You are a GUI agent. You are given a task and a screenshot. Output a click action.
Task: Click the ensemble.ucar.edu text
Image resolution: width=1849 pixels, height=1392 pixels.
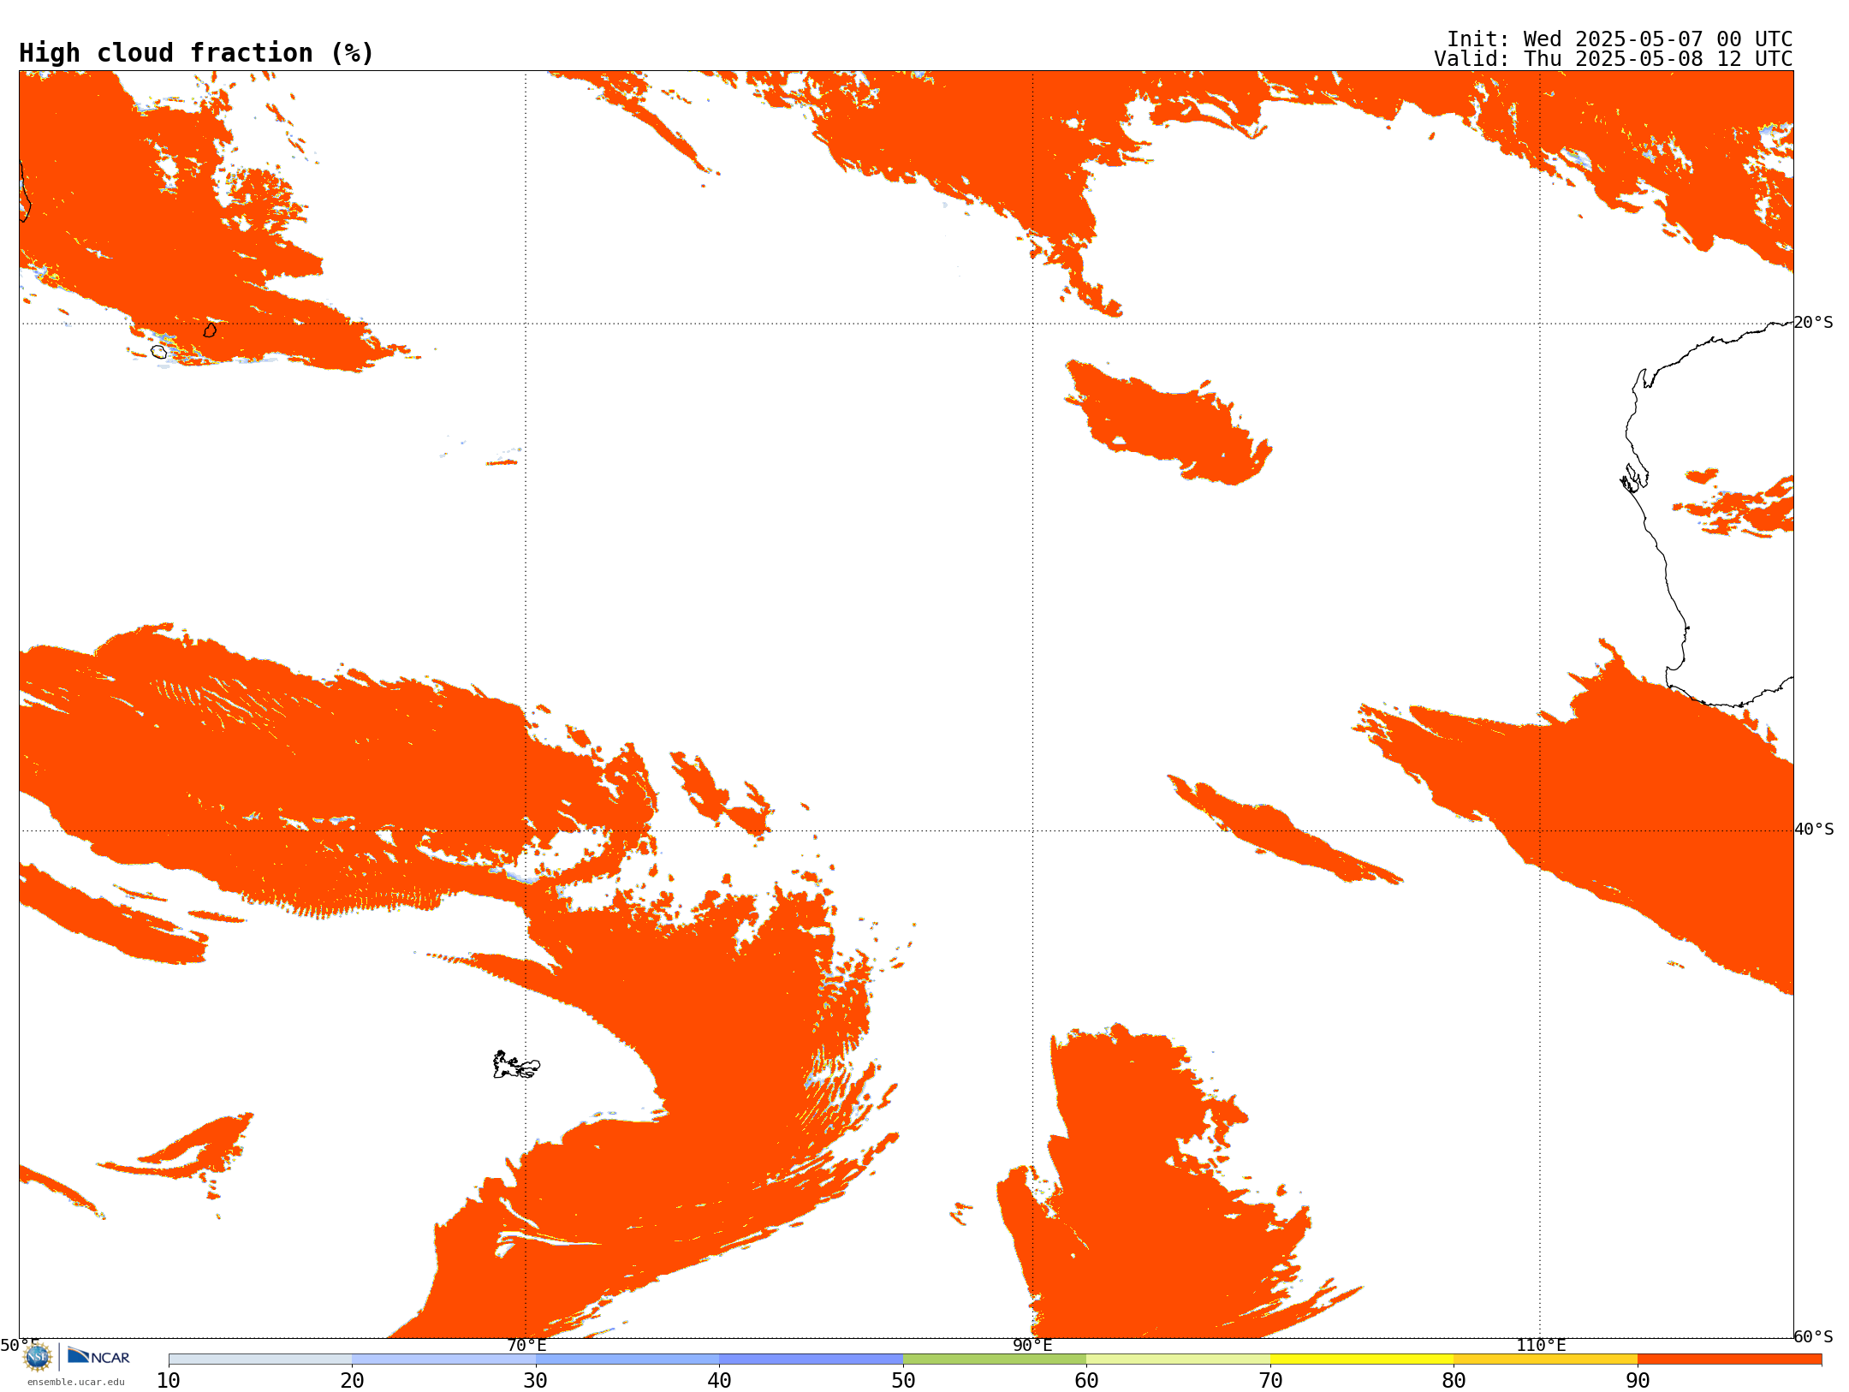75,1382
